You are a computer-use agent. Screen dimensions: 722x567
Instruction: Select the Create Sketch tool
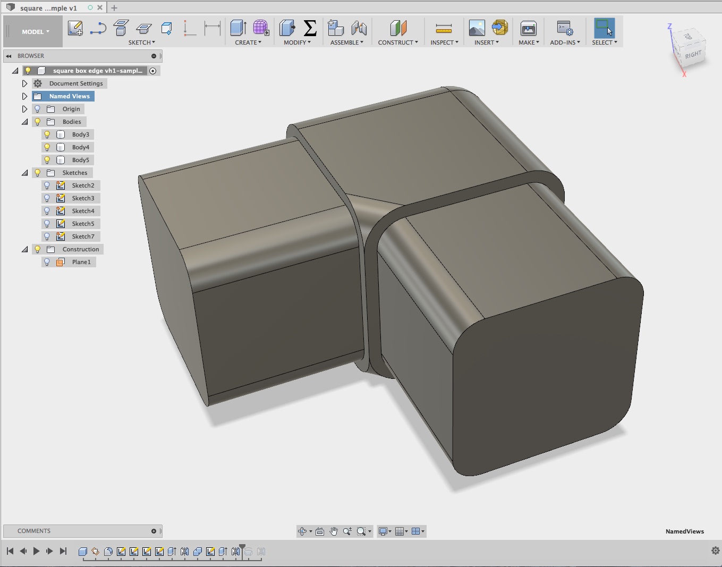click(x=75, y=28)
